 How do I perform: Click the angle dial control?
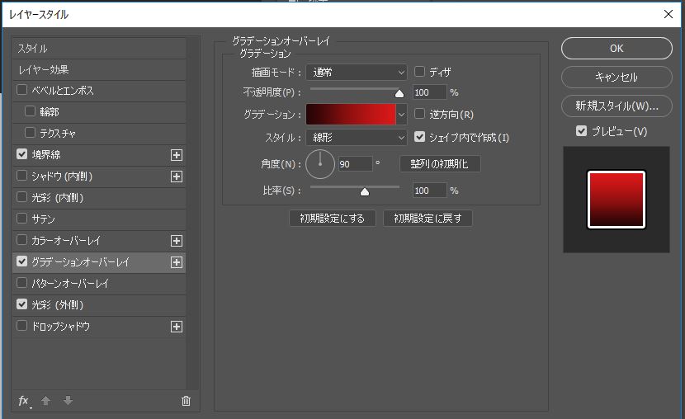click(x=320, y=164)
